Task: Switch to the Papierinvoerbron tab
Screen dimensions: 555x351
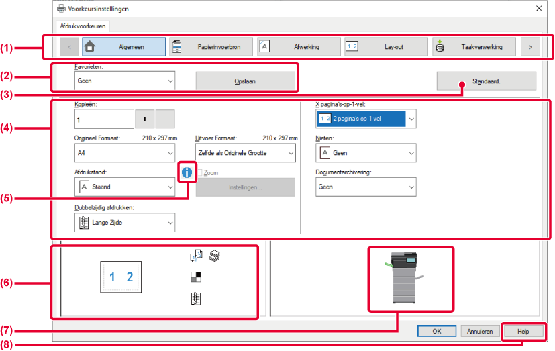Action: (x=211, y=47)
